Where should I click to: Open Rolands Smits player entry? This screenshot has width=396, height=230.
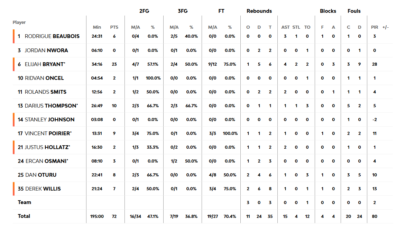pos(46,92)
